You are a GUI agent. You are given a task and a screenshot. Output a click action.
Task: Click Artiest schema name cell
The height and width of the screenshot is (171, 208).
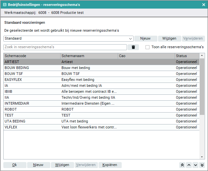pos(89,62)
